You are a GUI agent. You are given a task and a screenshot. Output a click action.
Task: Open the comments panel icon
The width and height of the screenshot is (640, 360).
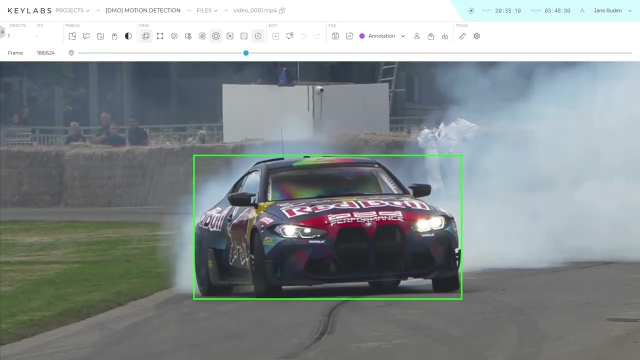click(x=86, y=36)
